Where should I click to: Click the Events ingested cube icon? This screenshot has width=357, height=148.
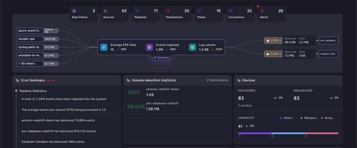[x=149, y=47]
